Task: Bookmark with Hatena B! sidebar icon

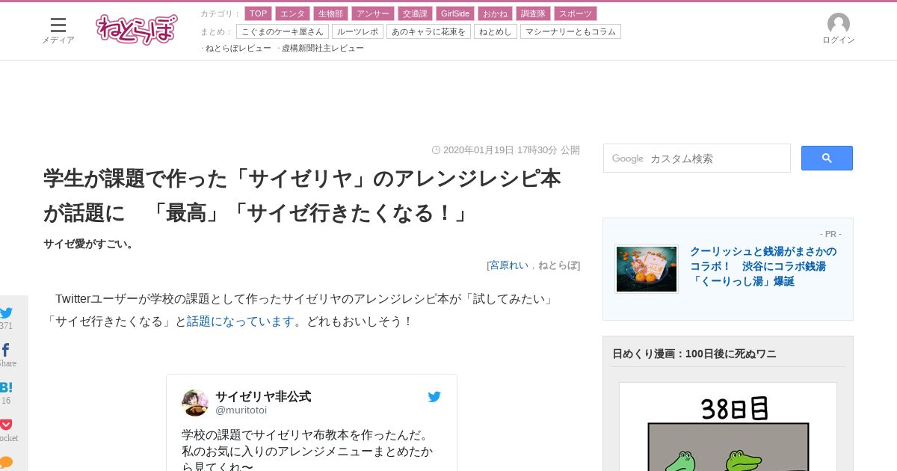Action: tap(6, 387)
